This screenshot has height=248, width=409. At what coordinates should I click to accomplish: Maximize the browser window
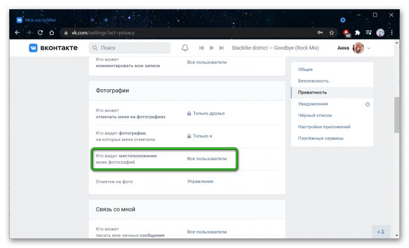pyautogui.click(x=375, y=15)
